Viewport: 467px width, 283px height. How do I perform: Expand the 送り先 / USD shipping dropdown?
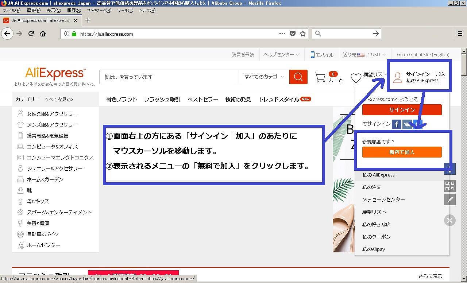pyautogui.click(x=364, y=55)
